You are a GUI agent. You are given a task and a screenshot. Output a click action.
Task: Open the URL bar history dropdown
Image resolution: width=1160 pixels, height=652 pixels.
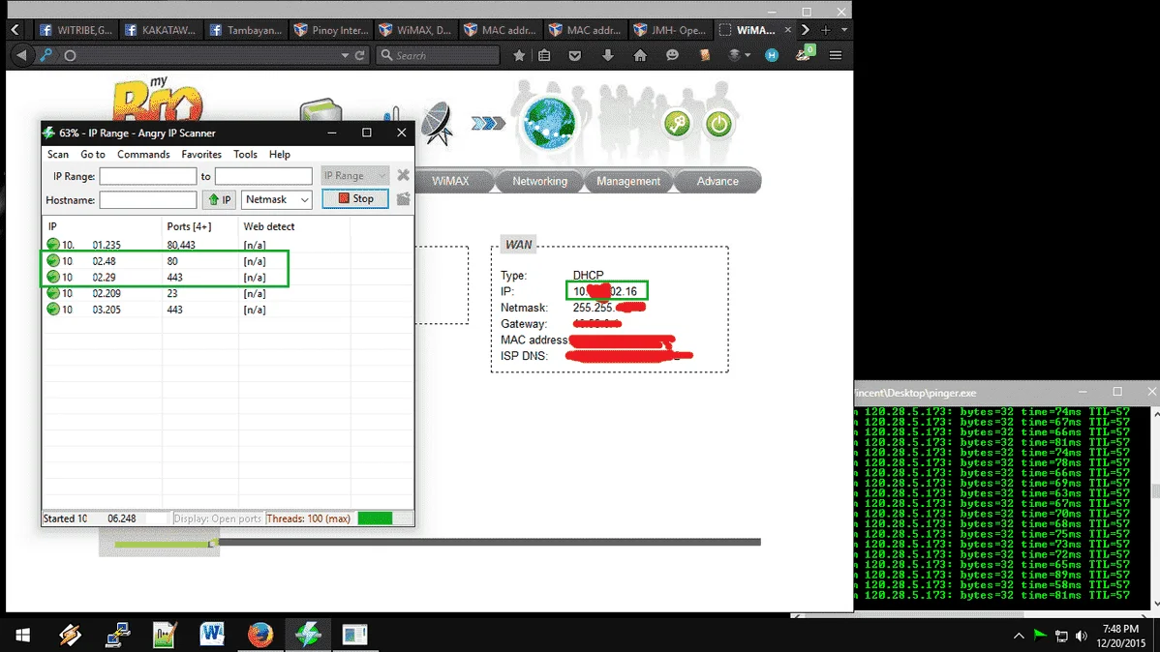tap(344, 55)
